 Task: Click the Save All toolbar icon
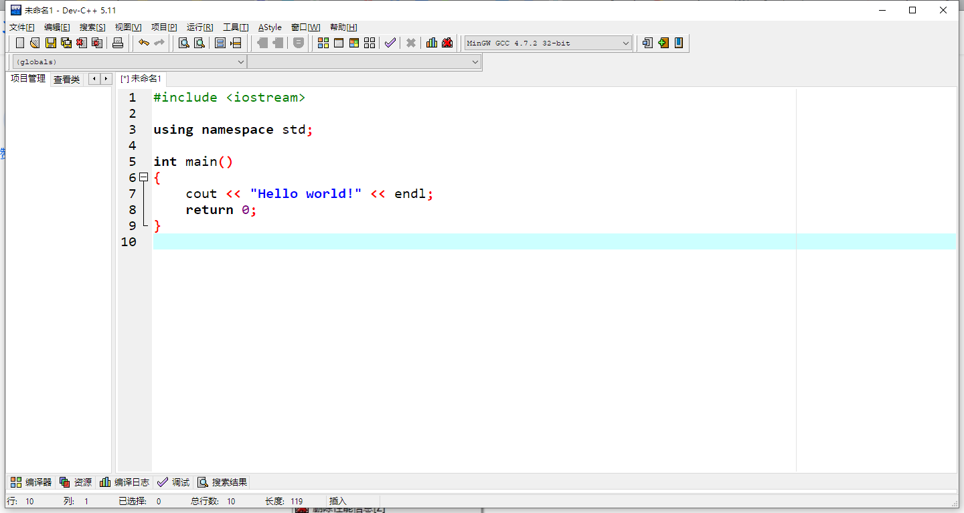[x=66, y=43]
